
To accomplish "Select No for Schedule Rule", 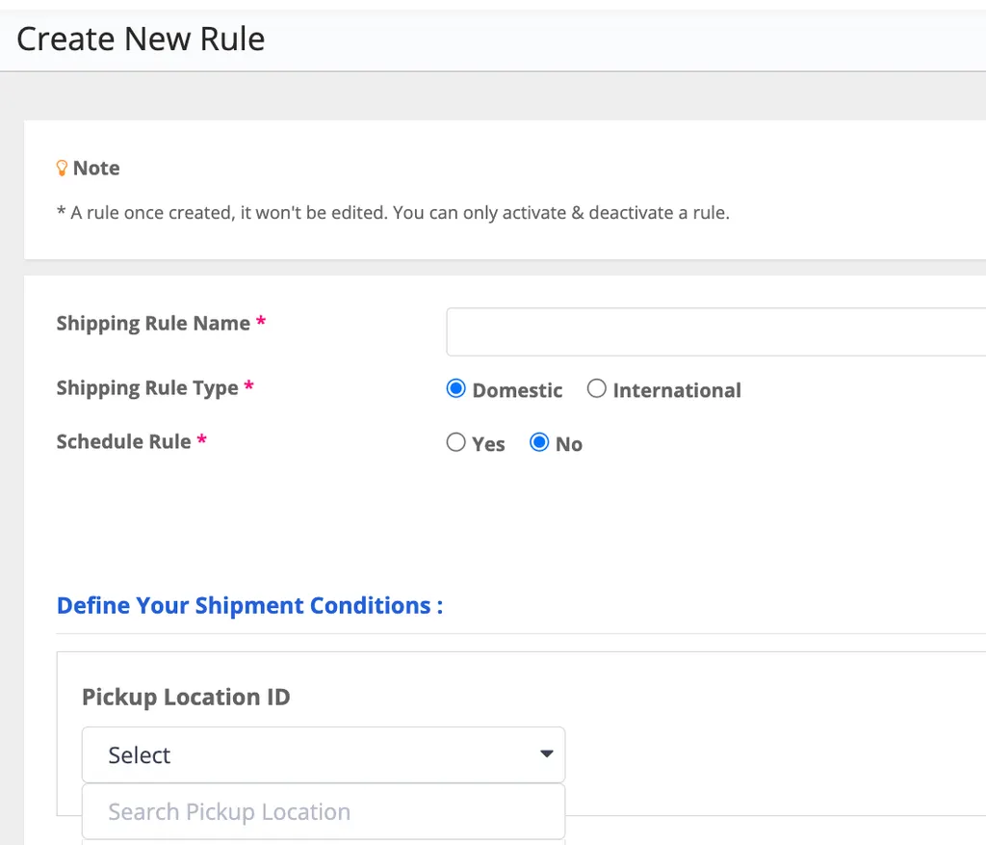I will click(x=539, y=443).
